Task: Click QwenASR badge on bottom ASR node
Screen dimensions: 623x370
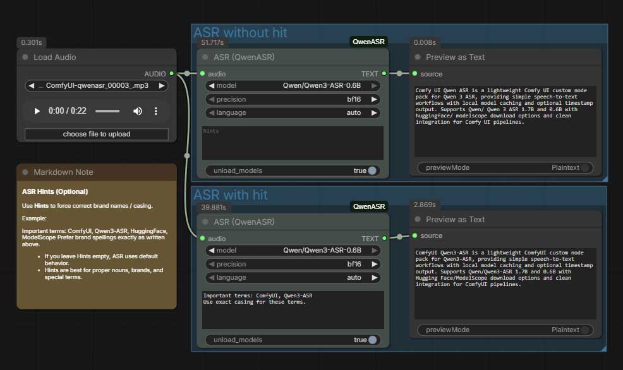Action: (369, 206)
